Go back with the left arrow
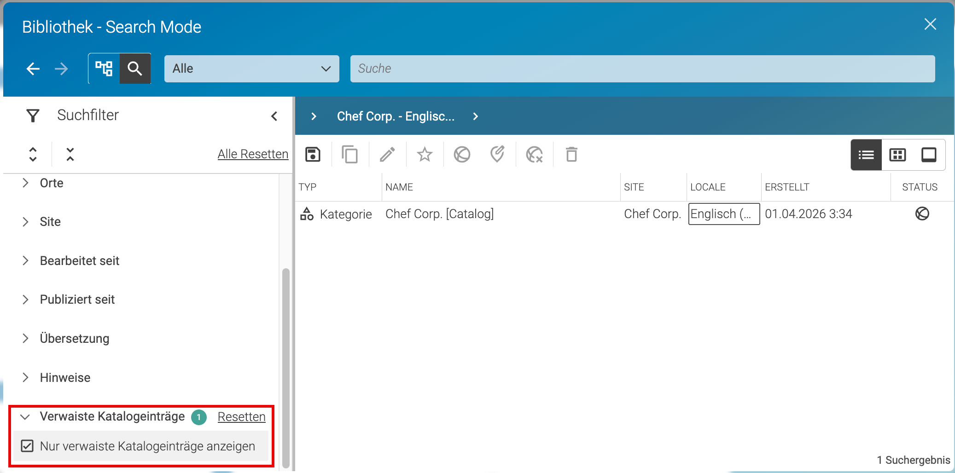This screenshot has width=955, height=473. [33, 69]
